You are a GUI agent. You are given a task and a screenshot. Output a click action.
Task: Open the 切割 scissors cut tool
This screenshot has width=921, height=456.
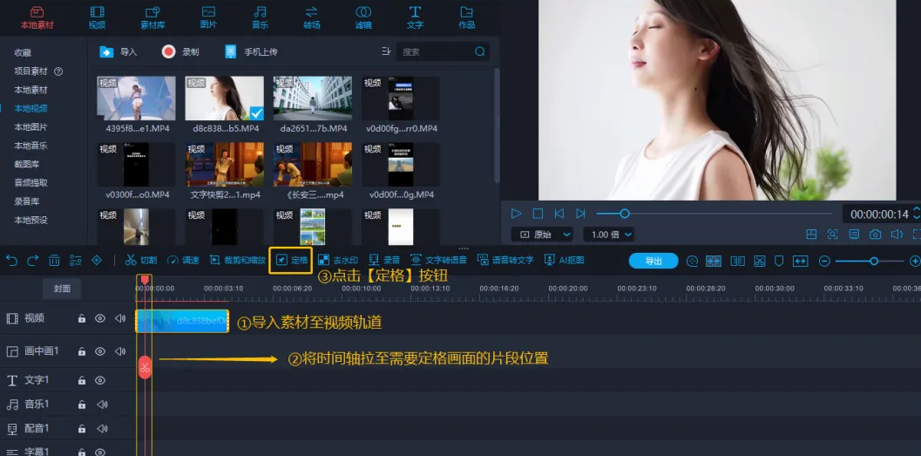pyautogui.click(x=141, y=261)
